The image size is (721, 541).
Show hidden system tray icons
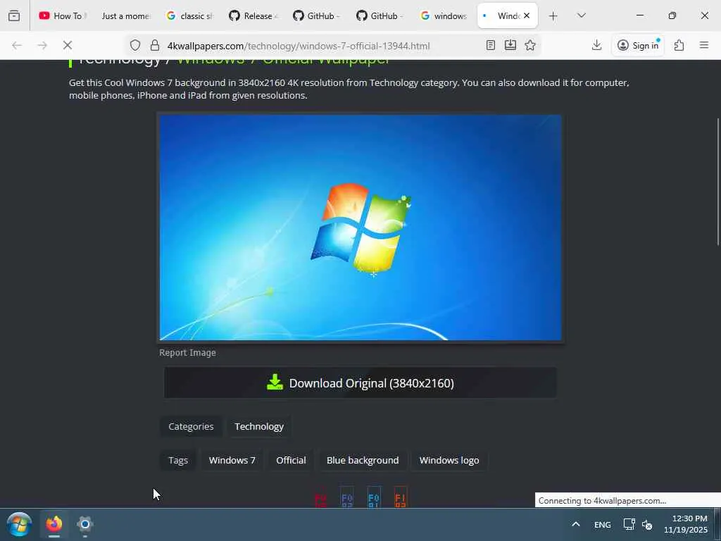[576, 524]
